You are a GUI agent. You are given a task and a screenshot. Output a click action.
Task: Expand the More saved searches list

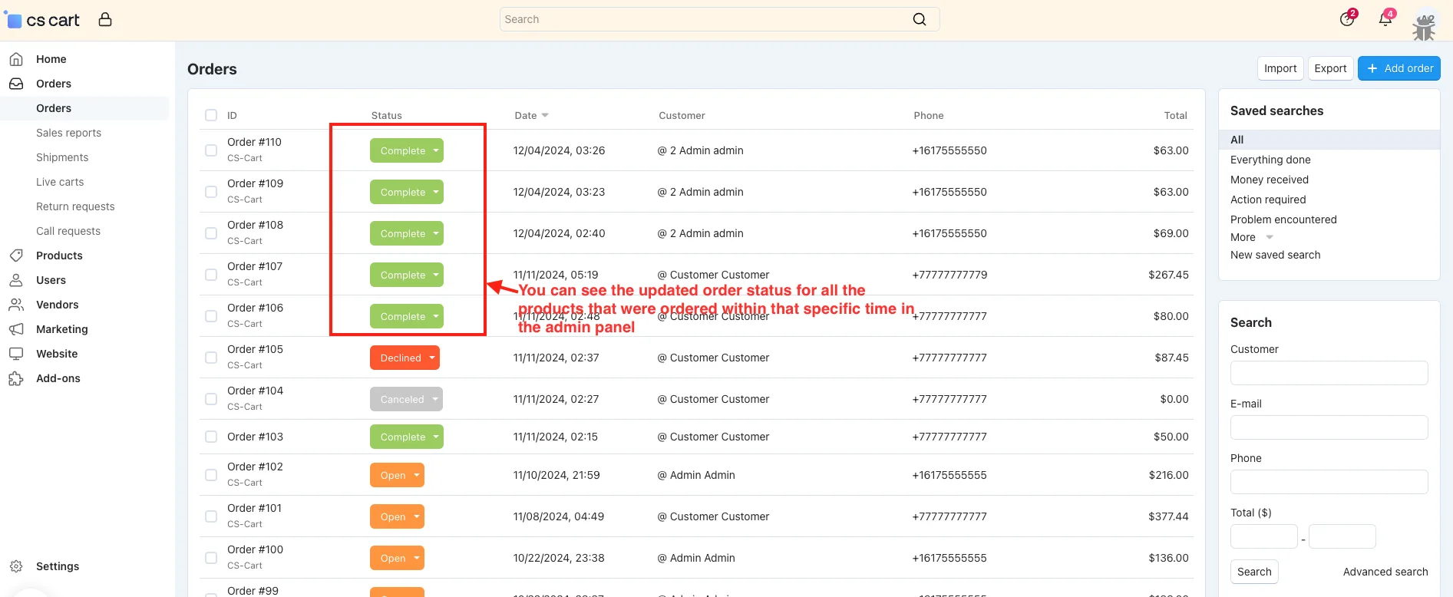(1251, 237)
